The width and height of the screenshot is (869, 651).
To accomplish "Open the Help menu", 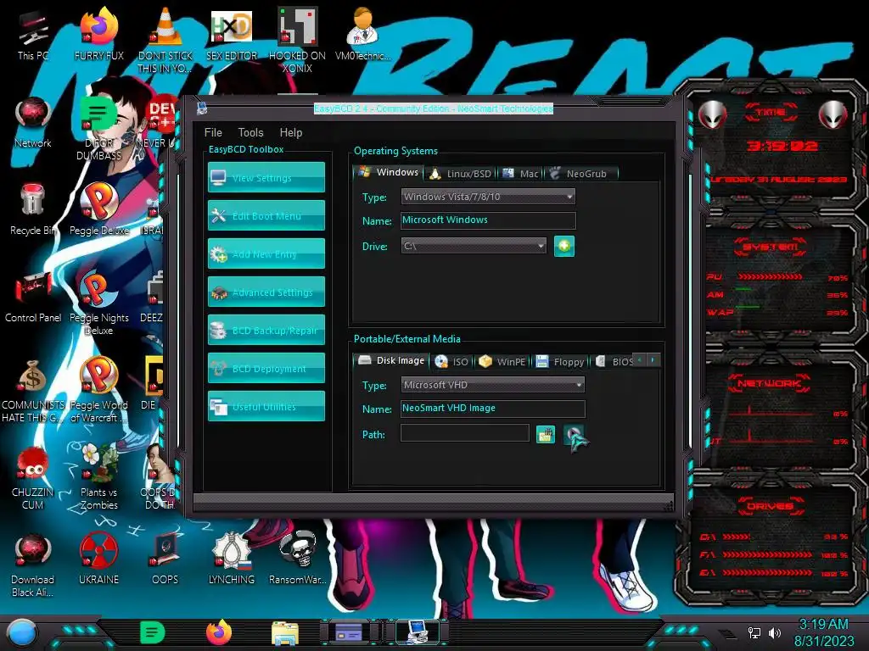I will (291, 132).
